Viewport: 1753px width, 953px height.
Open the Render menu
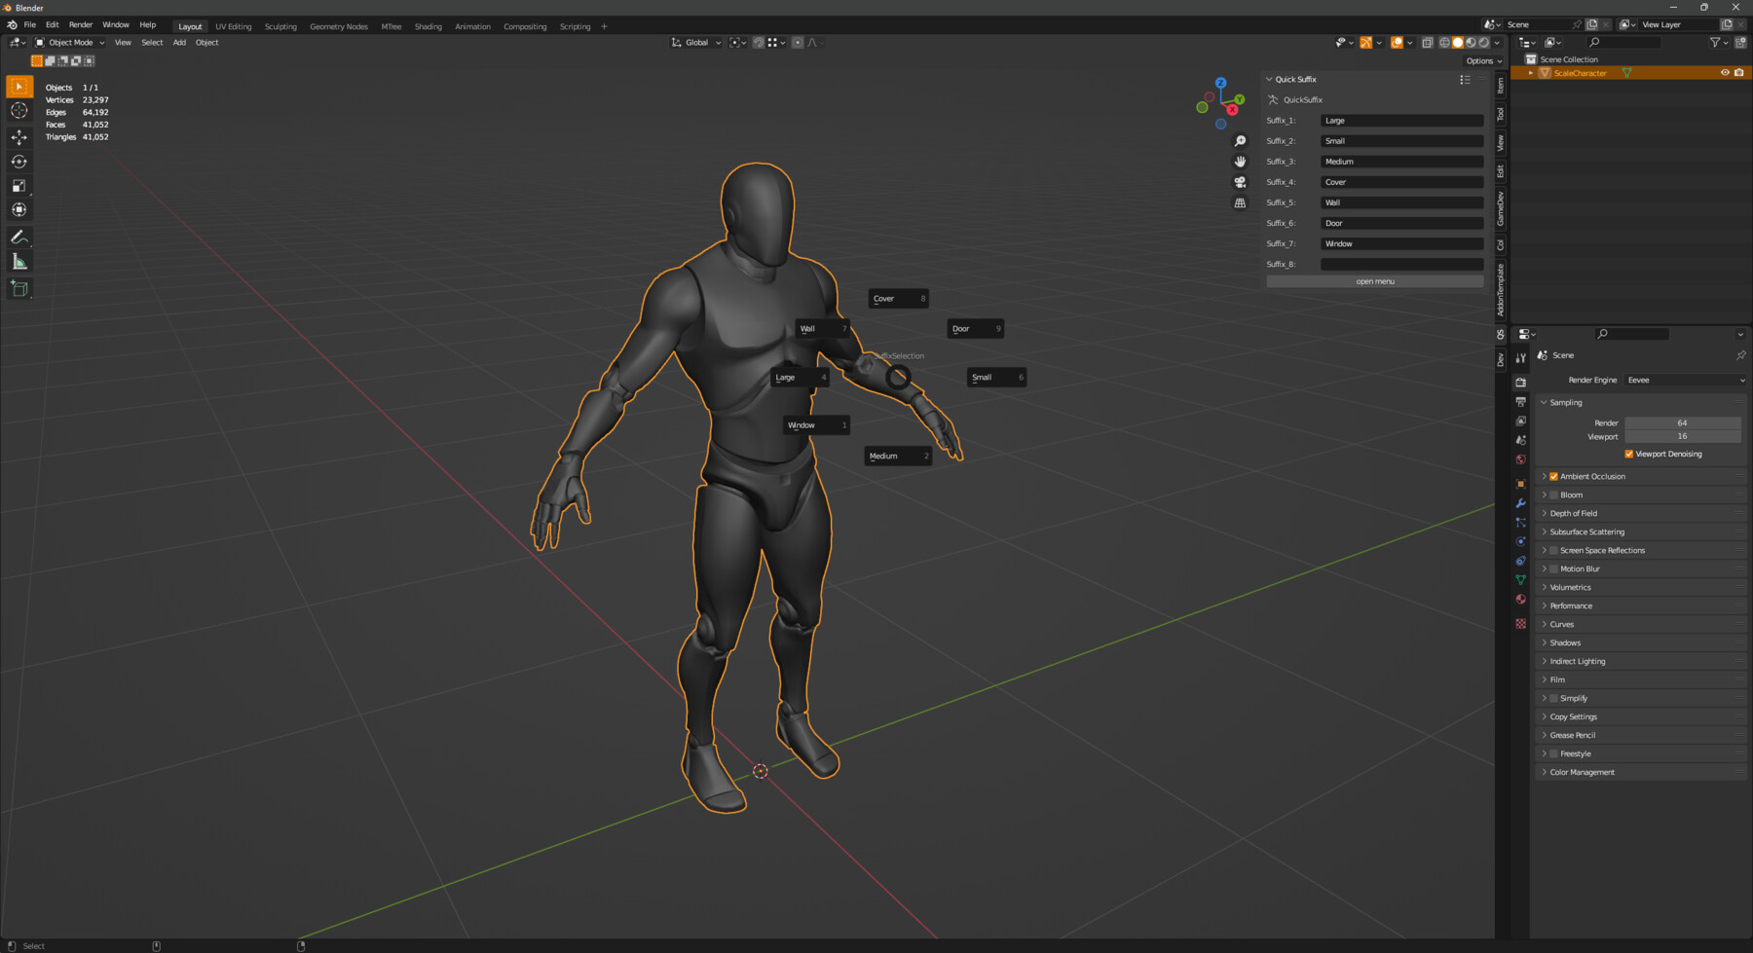coord(81,24)
